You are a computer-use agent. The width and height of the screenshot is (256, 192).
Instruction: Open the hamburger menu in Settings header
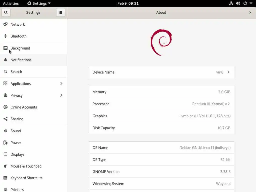point(61,12)
